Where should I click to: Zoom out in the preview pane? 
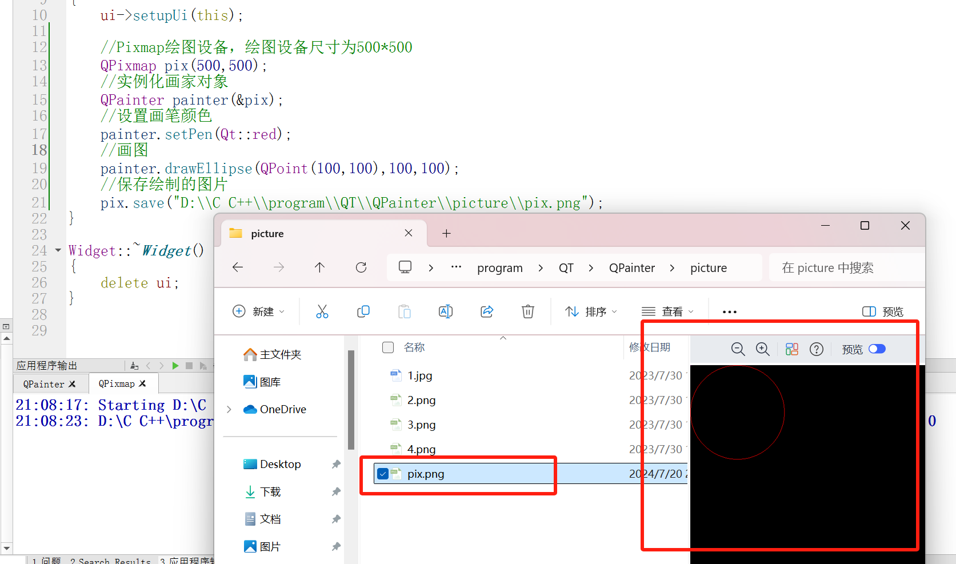(738, 349)
